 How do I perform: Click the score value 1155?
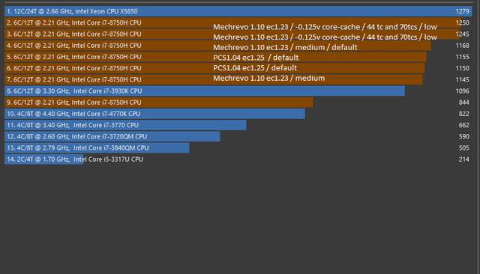coord(462,57)
